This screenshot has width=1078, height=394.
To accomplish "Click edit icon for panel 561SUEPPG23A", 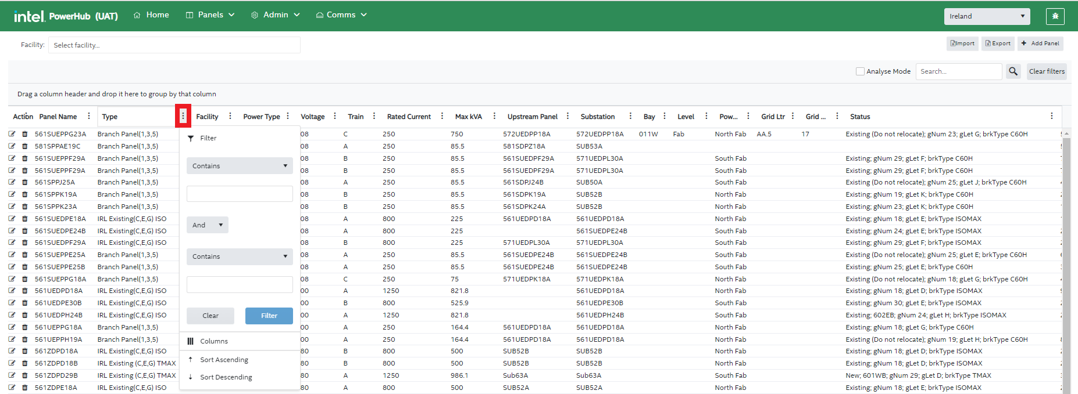I will coord(12,134).
